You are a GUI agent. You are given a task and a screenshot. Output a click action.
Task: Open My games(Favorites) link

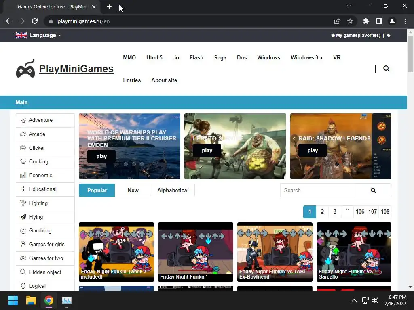click(x=356, y=36)
